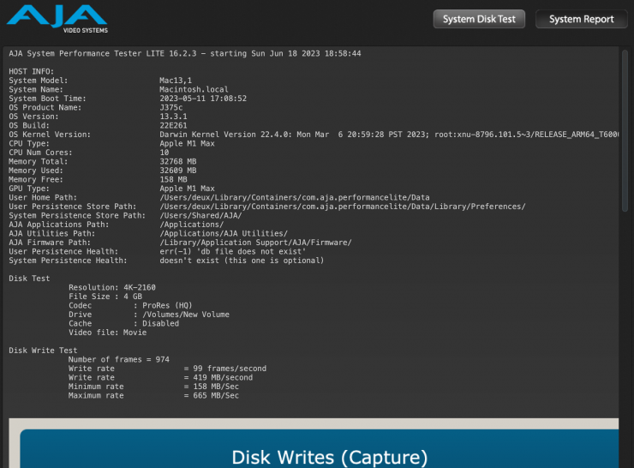Viewport: 634px width, 468px height.
Task: Click the Disk Write Test heading
Action: point(43,351)
